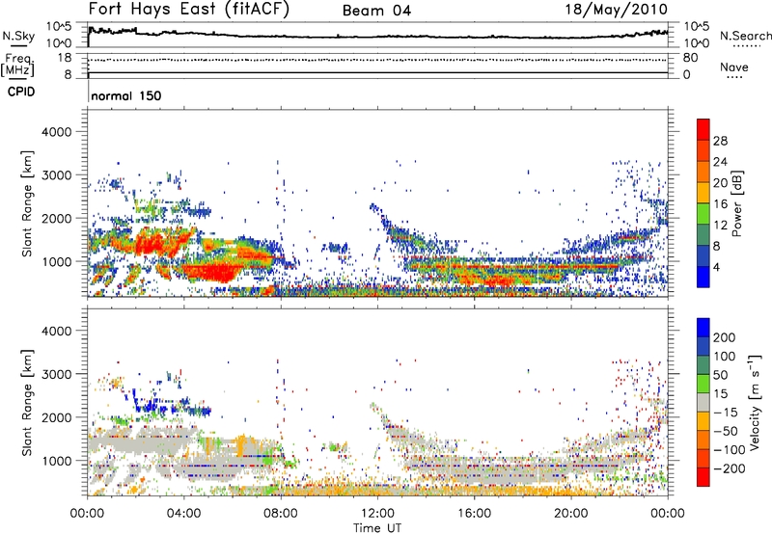Click the 'Time UT' axis title

point(377,527)
